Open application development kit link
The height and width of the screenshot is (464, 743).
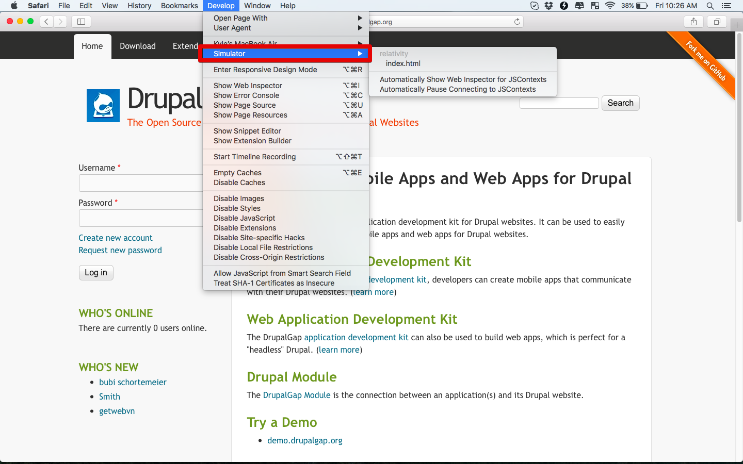pos(356,337)
